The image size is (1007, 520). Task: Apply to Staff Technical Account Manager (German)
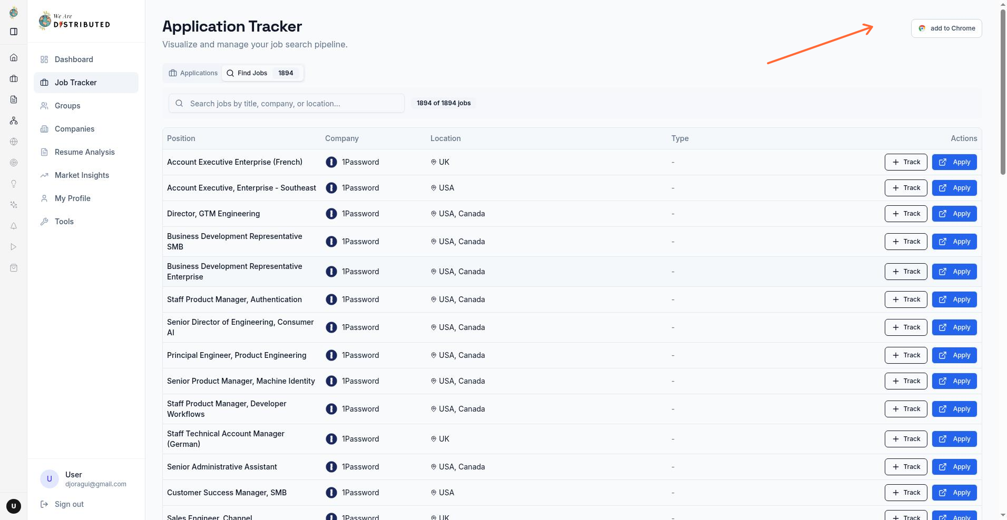[x=954, y=439]
